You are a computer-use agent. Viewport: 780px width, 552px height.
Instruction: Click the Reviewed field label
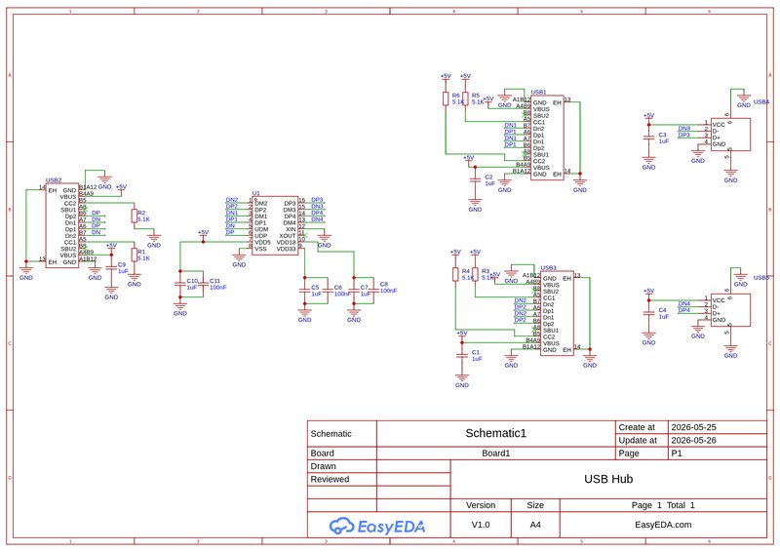click(x=330, y=479)
